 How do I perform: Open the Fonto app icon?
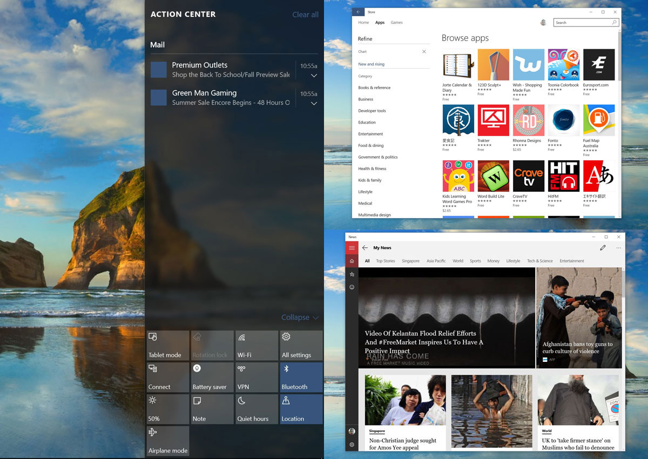[x=564, y=120]
